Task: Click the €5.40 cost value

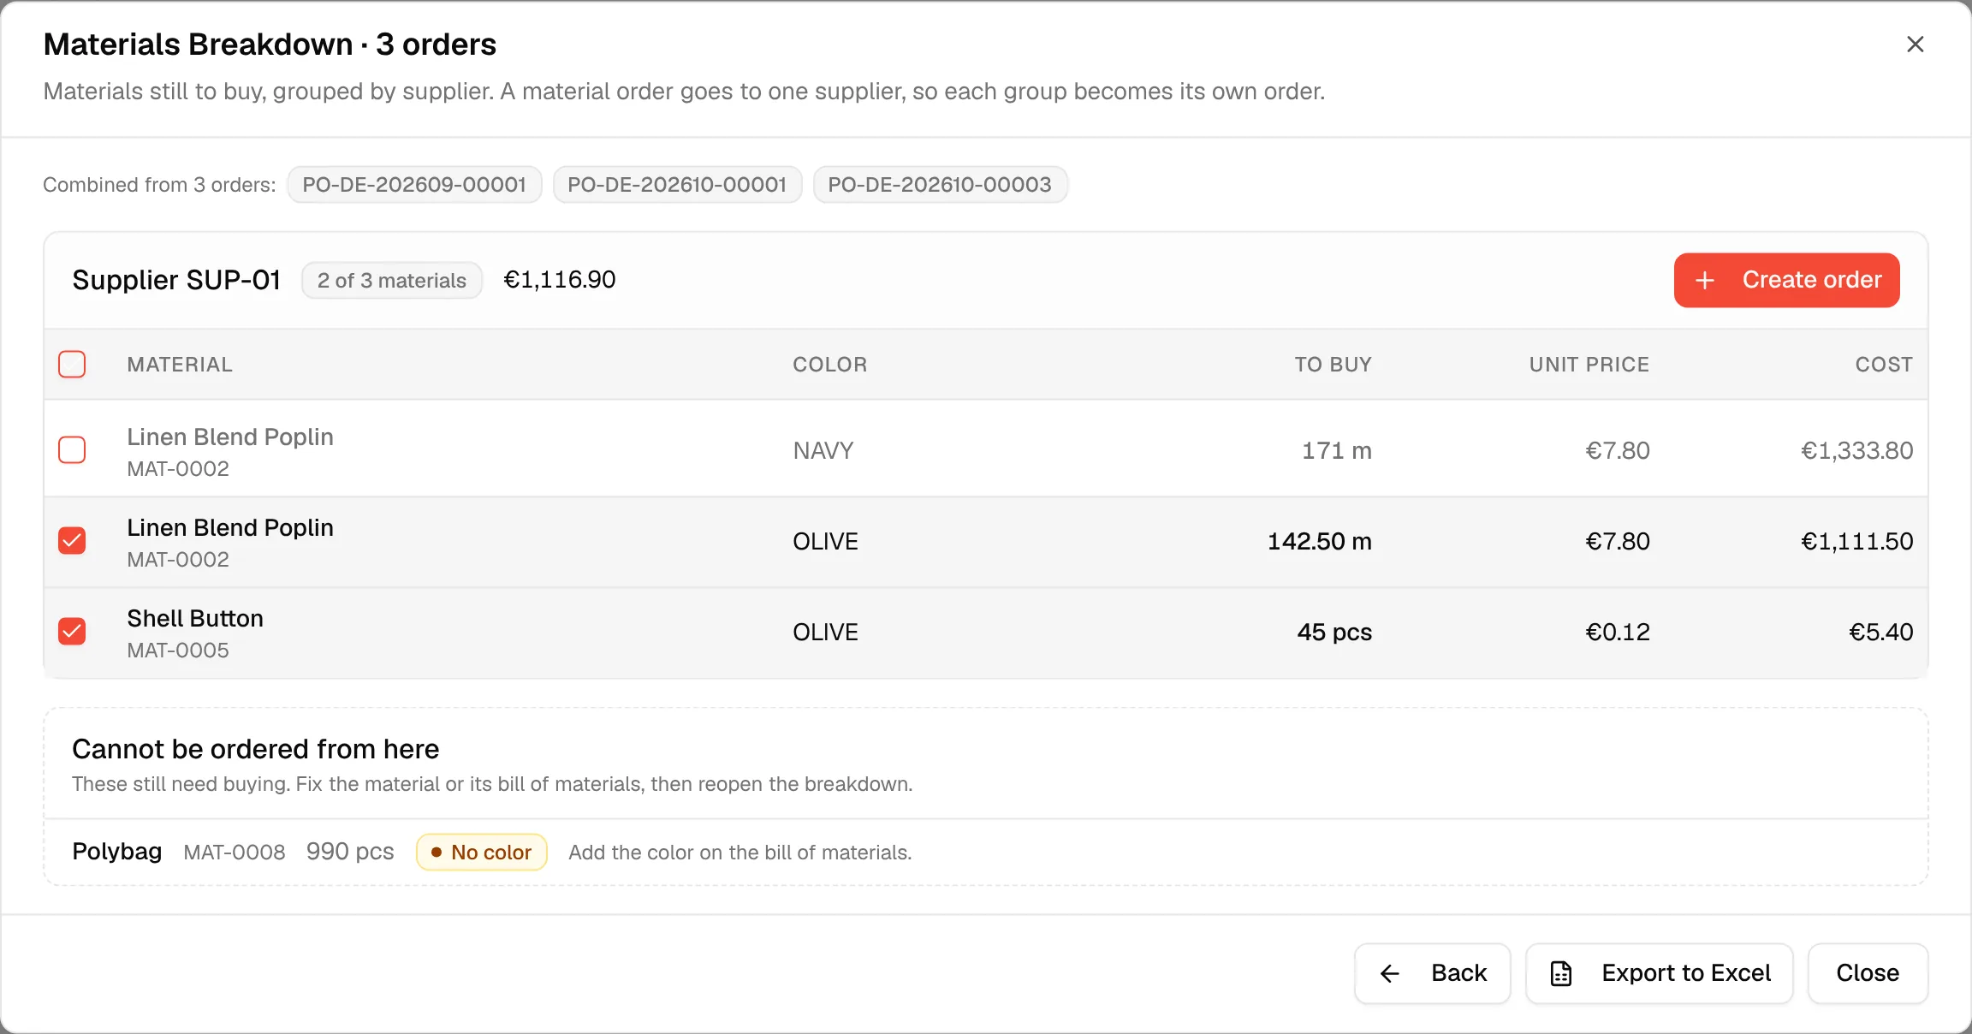Action: [1881, 632]
